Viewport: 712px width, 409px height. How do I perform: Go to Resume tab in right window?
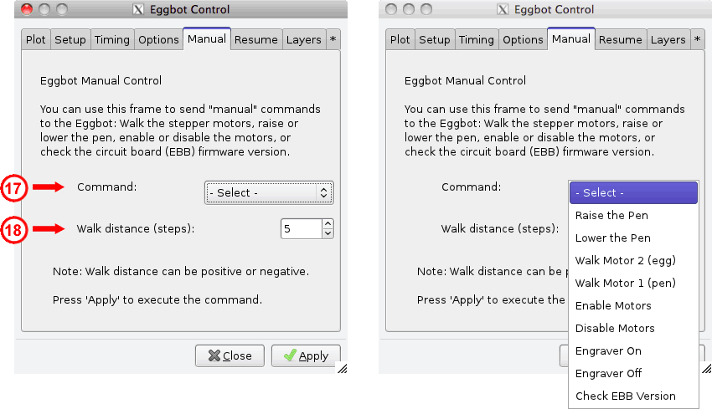pos(620,39)
